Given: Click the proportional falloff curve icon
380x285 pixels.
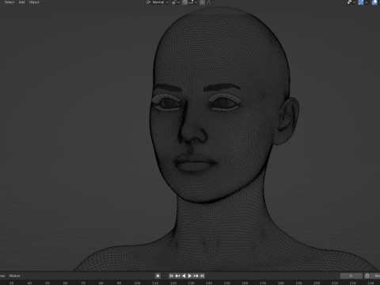Looking at the screenshot, I should click(x=208, y=2).
